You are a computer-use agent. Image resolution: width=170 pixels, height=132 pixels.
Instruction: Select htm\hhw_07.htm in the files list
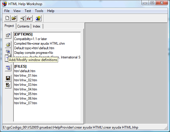25,103
